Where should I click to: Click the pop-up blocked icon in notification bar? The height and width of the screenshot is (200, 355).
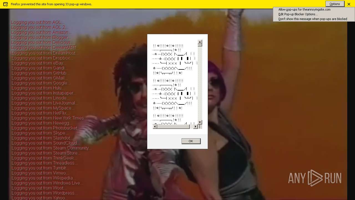(5, 4)
